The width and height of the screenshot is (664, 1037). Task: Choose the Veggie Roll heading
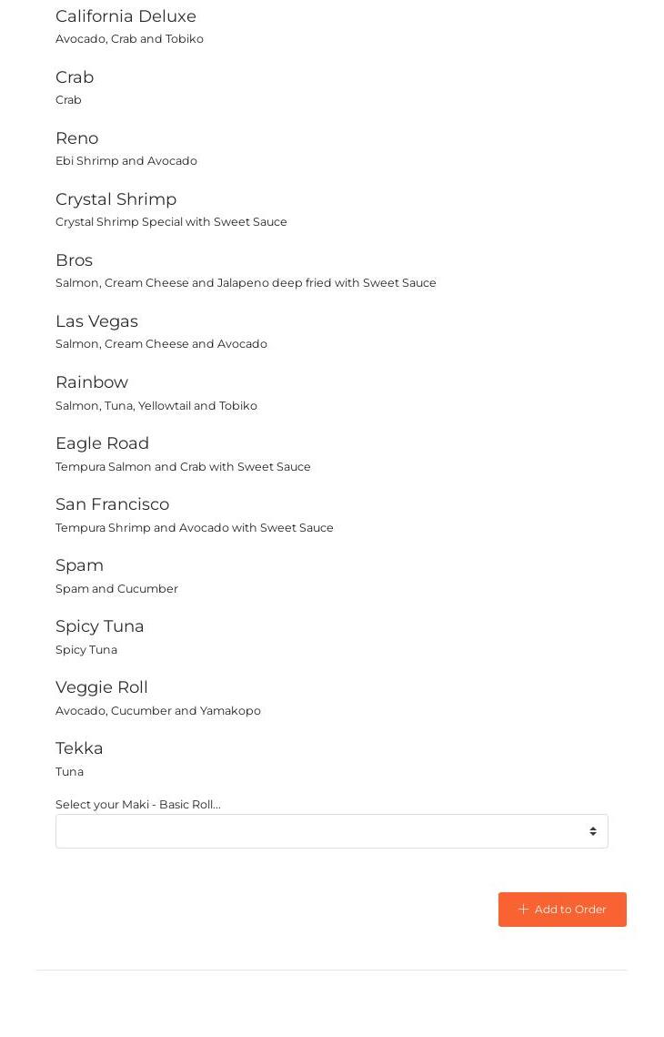[x=101, y=687]
